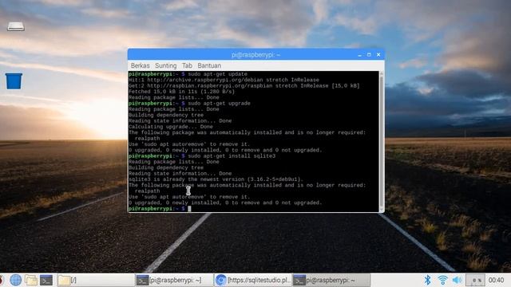Click the terminal vertical scrollbar

pyautogui.click(x=382, y=141)
